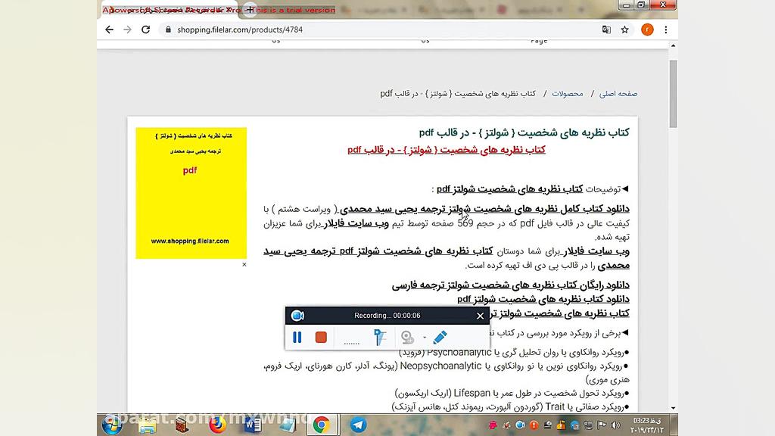Open the Chrome profile avatar

pos(647,29)
